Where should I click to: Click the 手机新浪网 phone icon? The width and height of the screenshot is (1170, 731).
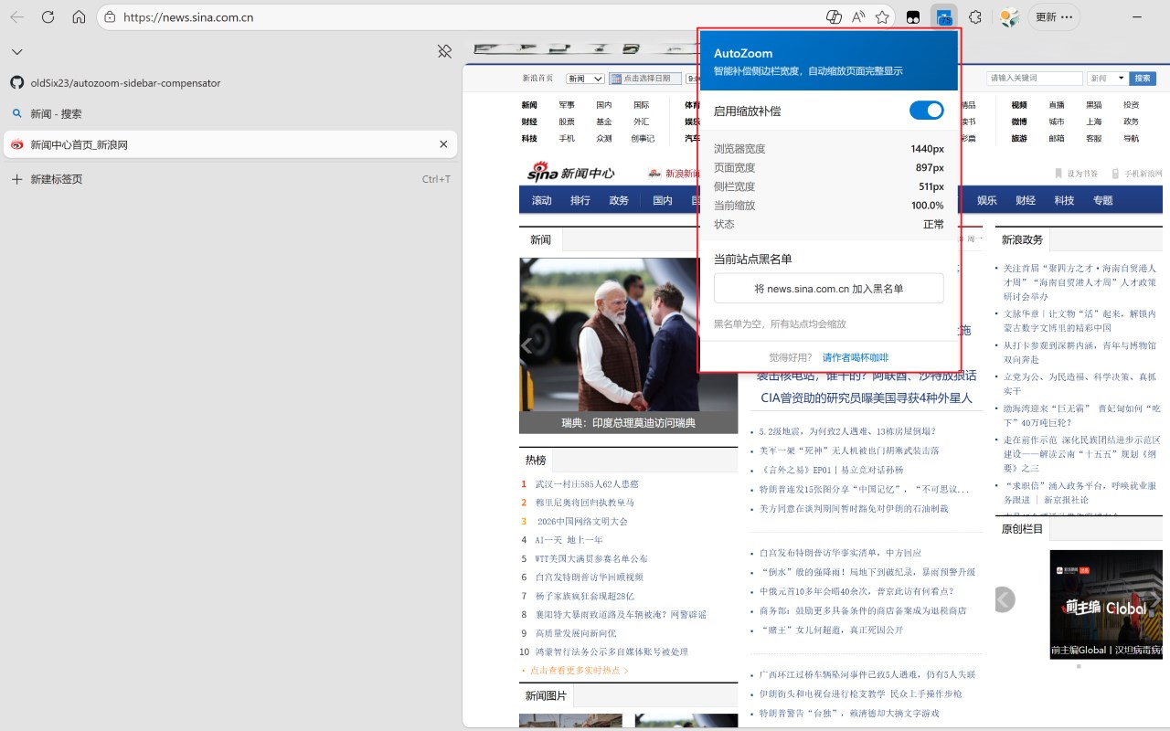(x=1115, y=174)
